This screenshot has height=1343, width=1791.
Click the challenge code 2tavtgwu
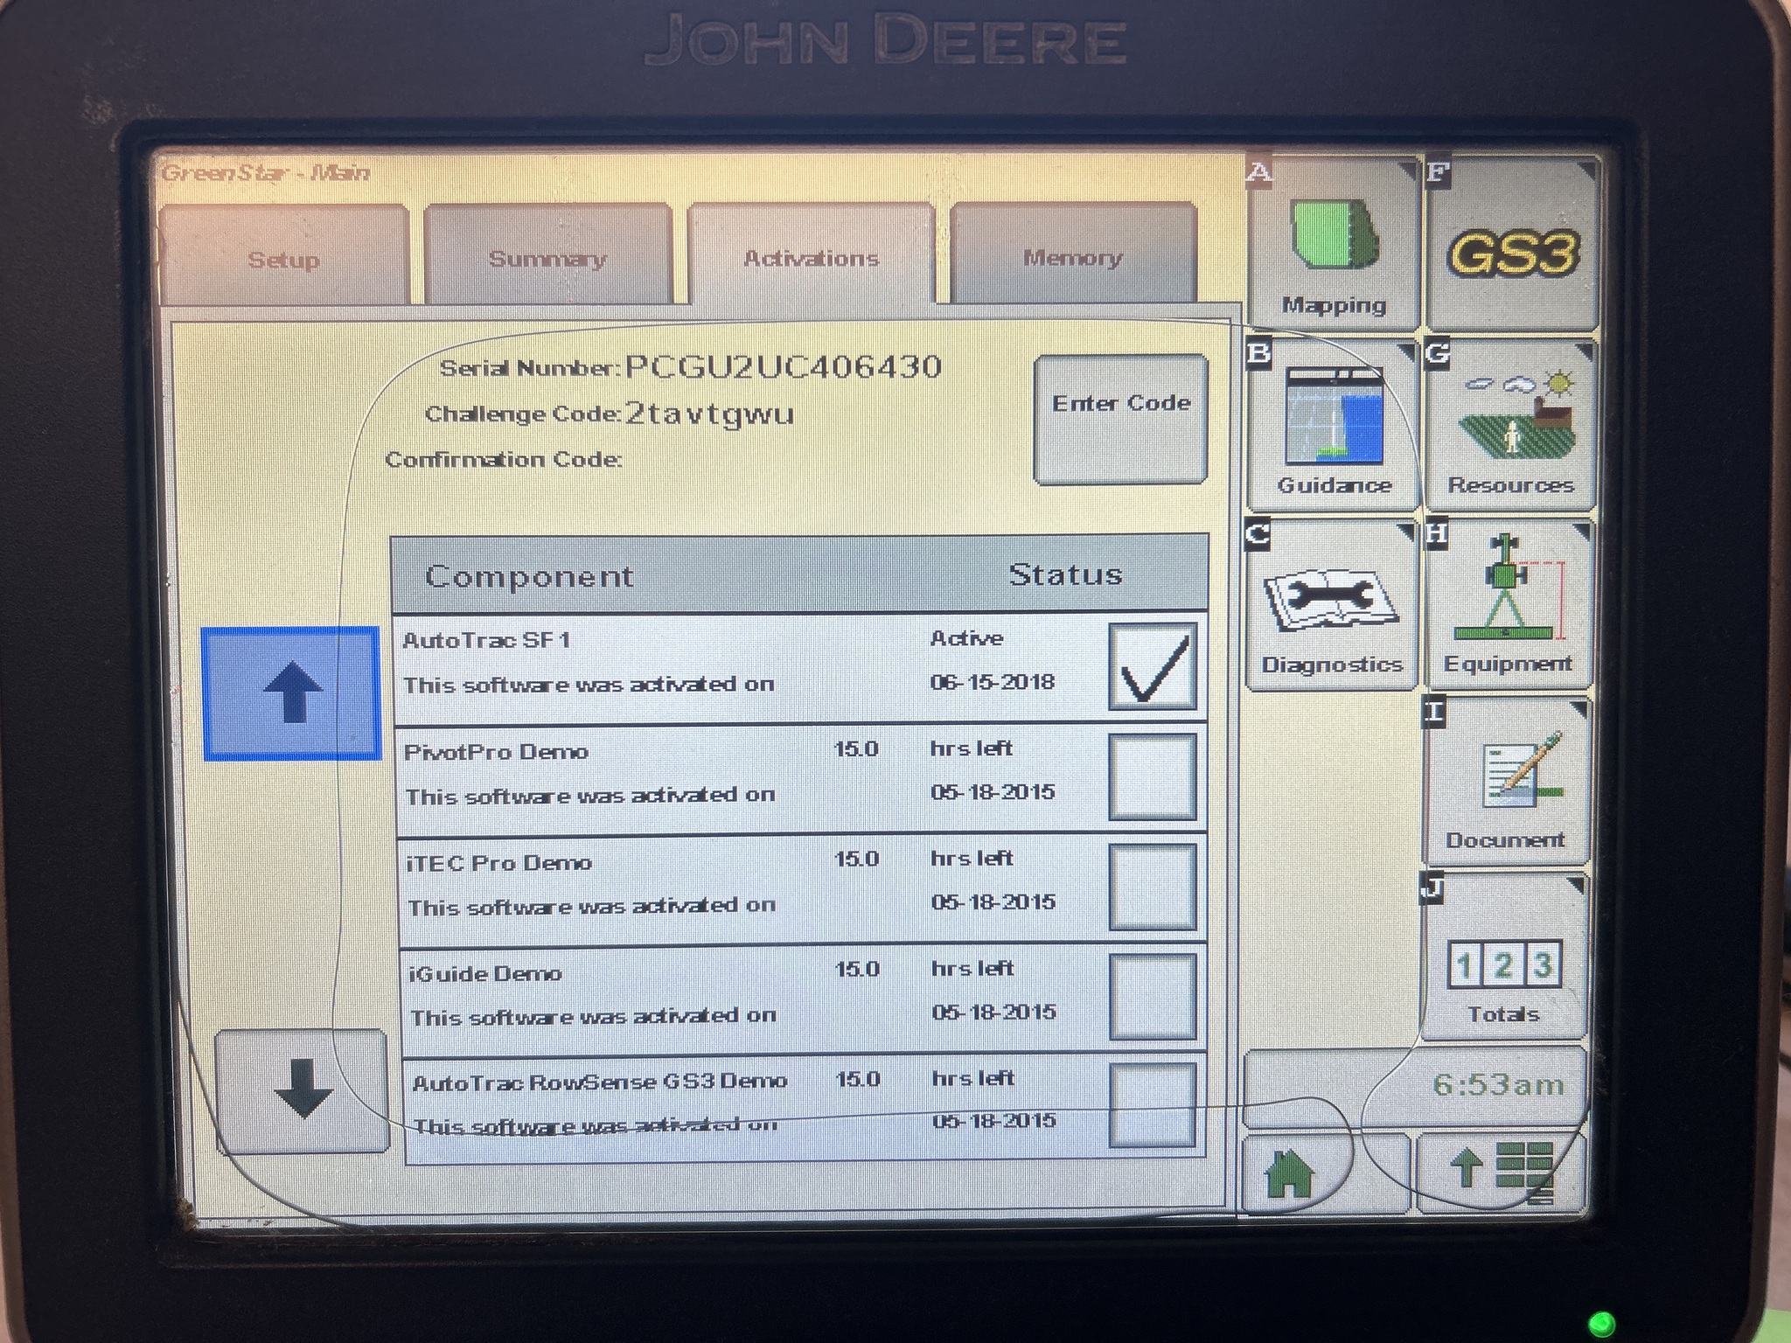[x=709, y=413]
